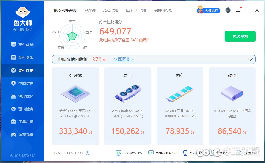Open 工具市场 in the sidebar
The height and width of the screenshot is (163, 265).
22,122
